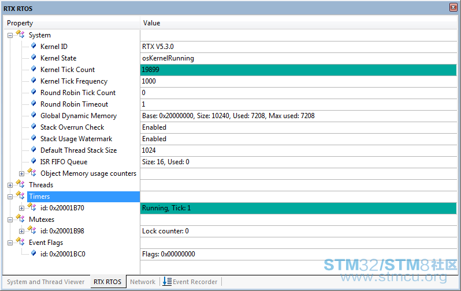
Task: Click the System group icon
Action: tap(20, 35)
